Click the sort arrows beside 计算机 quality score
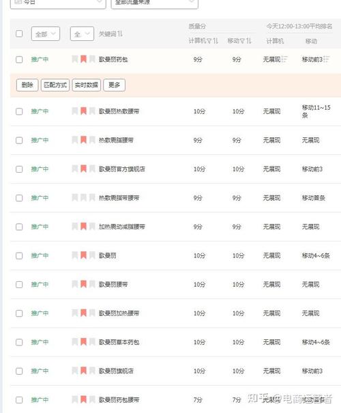The image size is (341, 413). click(216, 41)
